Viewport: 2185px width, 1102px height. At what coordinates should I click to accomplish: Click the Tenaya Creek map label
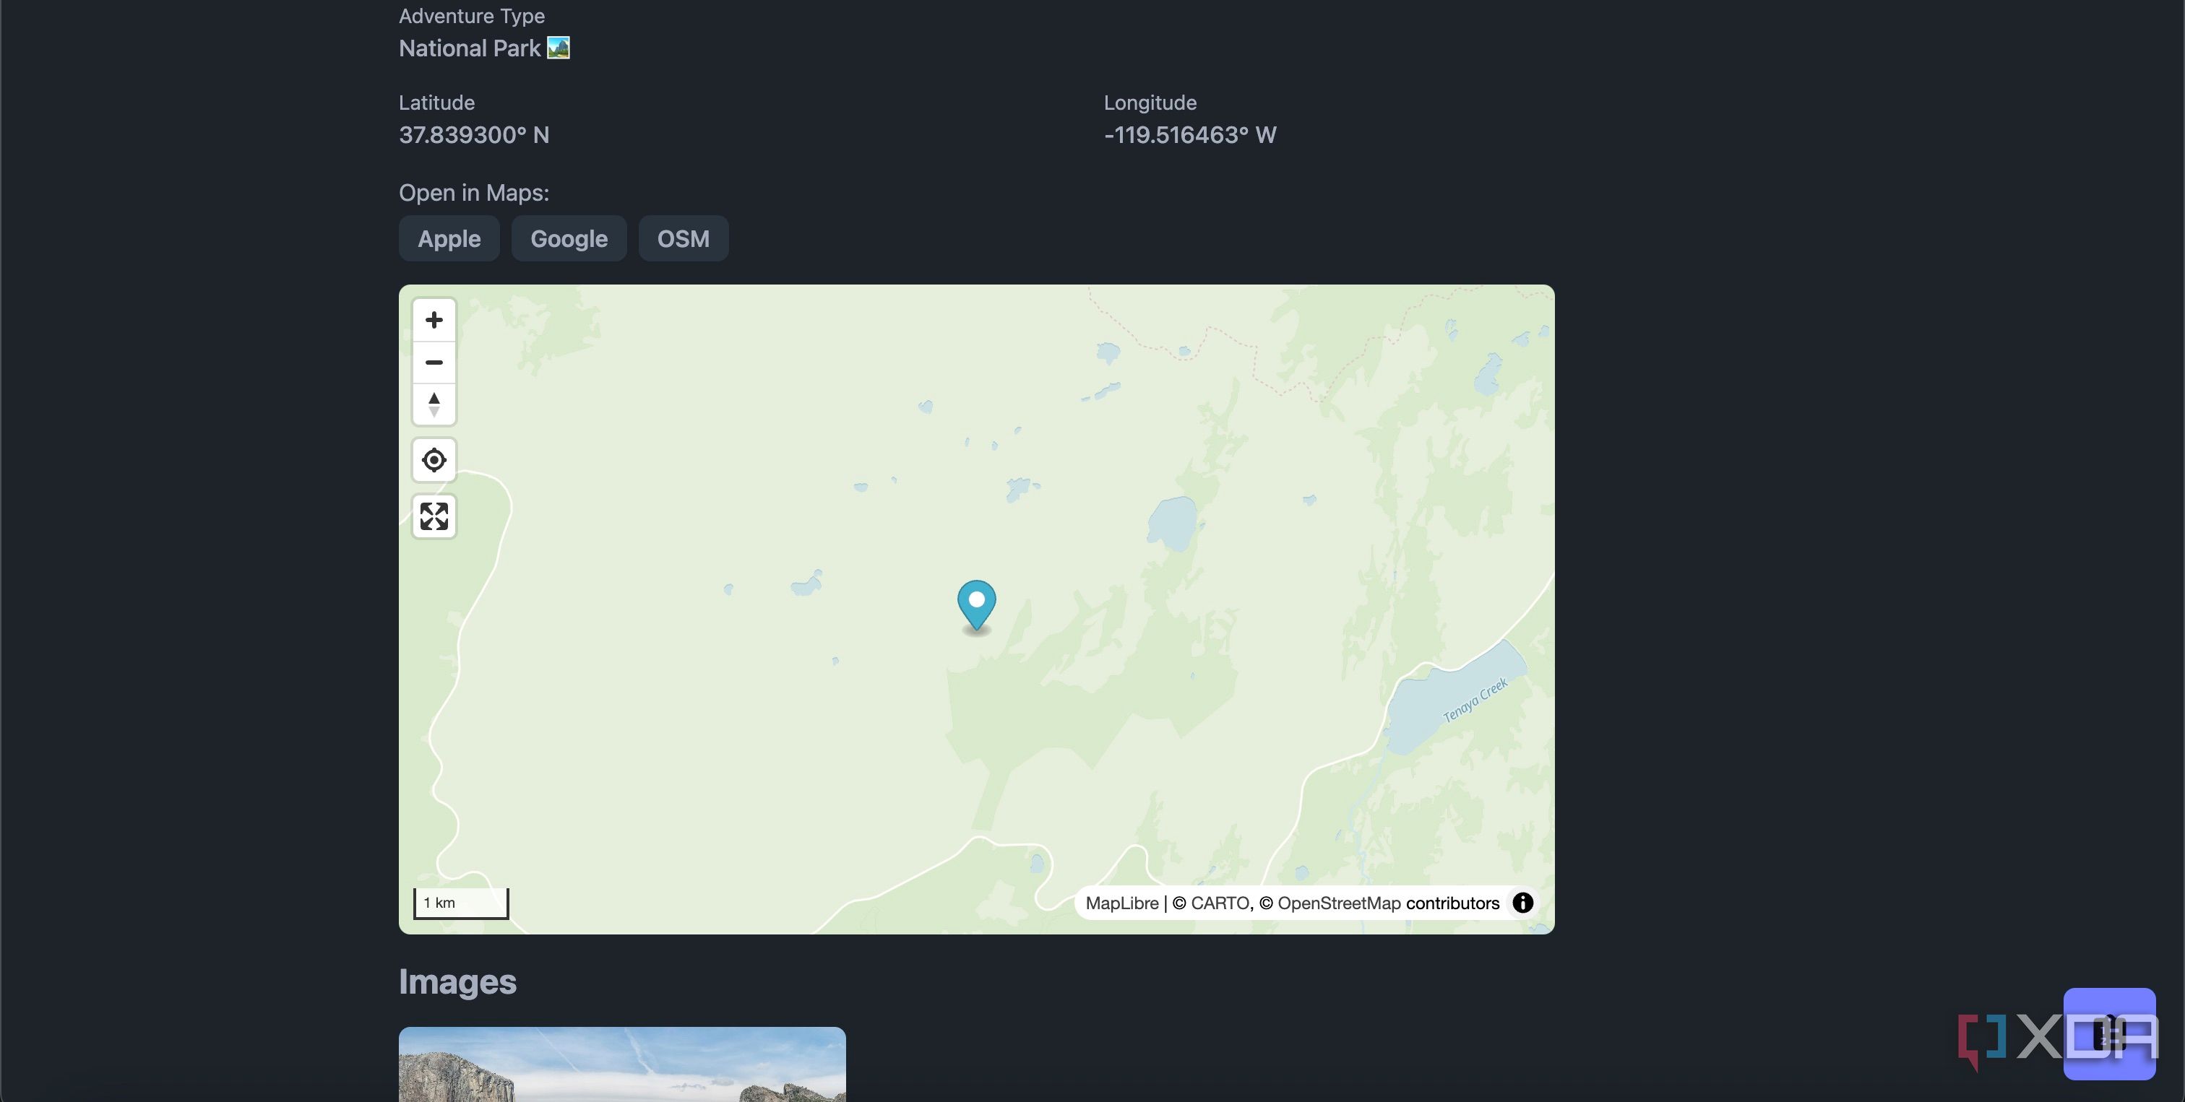tap(1475, 699)
